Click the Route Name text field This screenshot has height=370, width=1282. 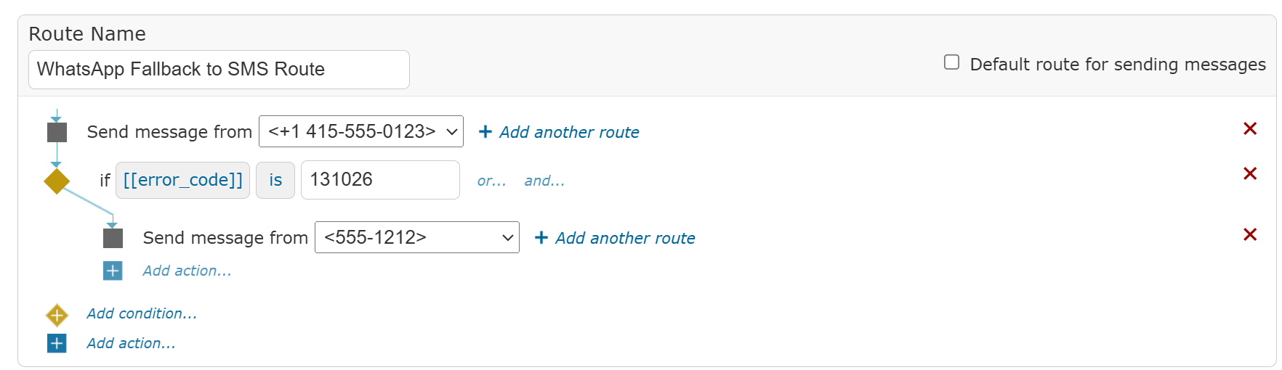219,70
